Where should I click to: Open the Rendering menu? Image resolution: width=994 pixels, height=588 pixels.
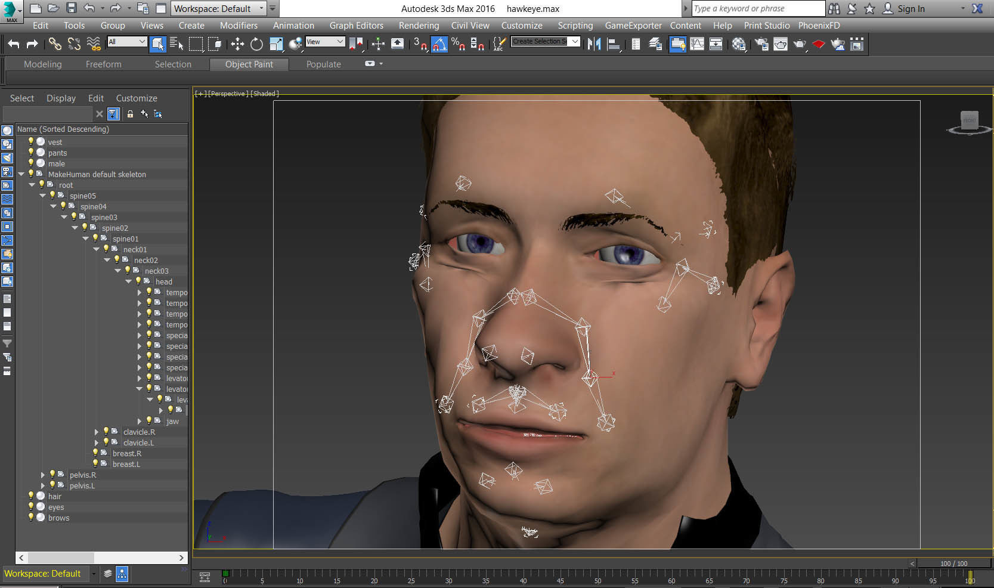419,25
